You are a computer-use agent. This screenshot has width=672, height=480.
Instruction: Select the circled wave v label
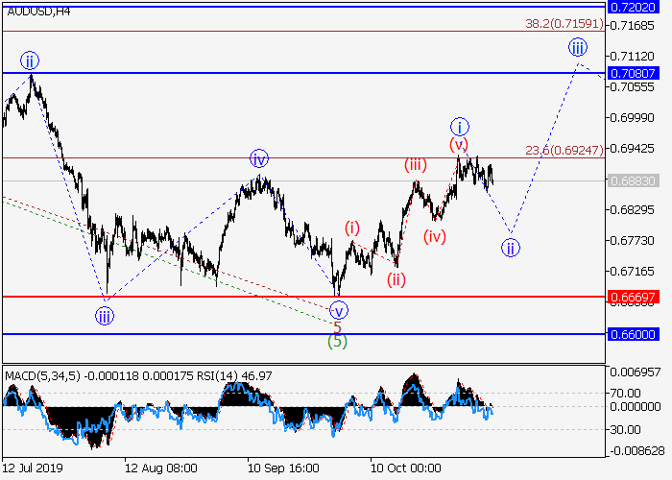coord(338,310)
